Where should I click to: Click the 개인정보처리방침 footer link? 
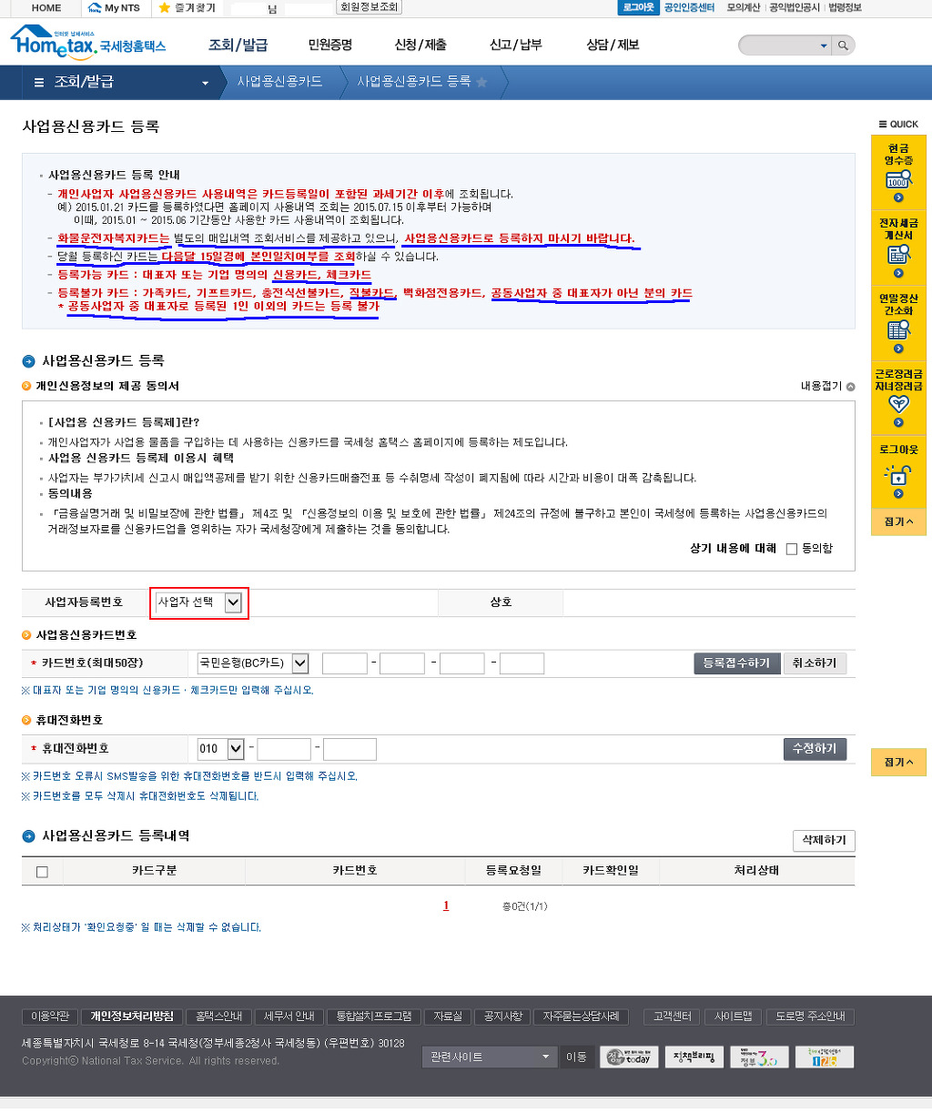(x=133, y=1017)
